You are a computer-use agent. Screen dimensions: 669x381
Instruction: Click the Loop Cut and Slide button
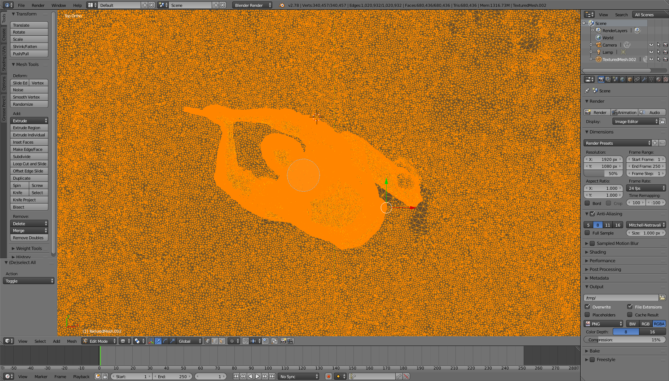tap(29, 163)
